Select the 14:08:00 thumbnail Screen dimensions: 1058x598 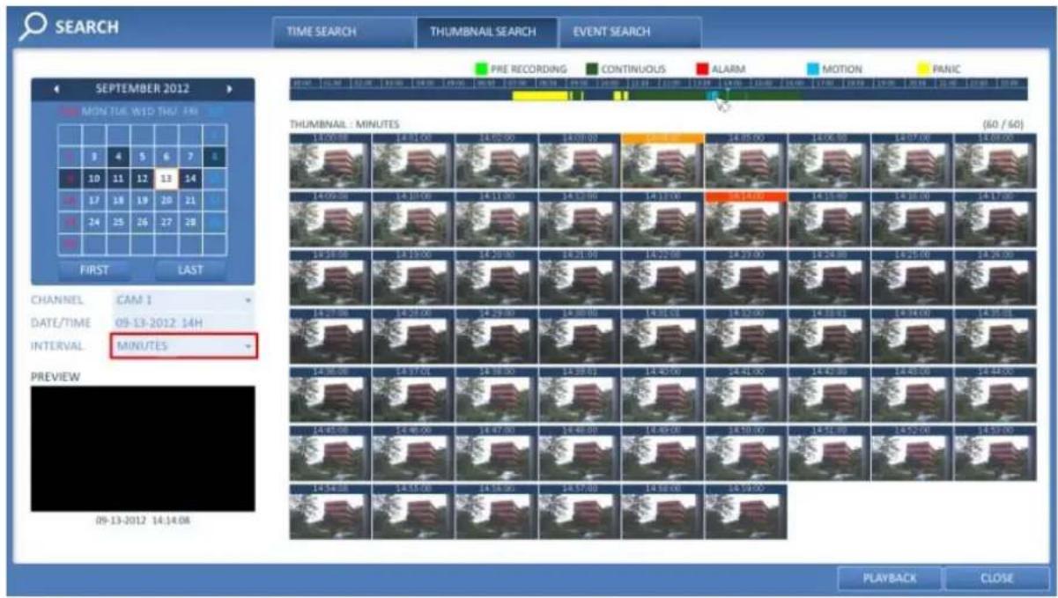click(995, 160)
